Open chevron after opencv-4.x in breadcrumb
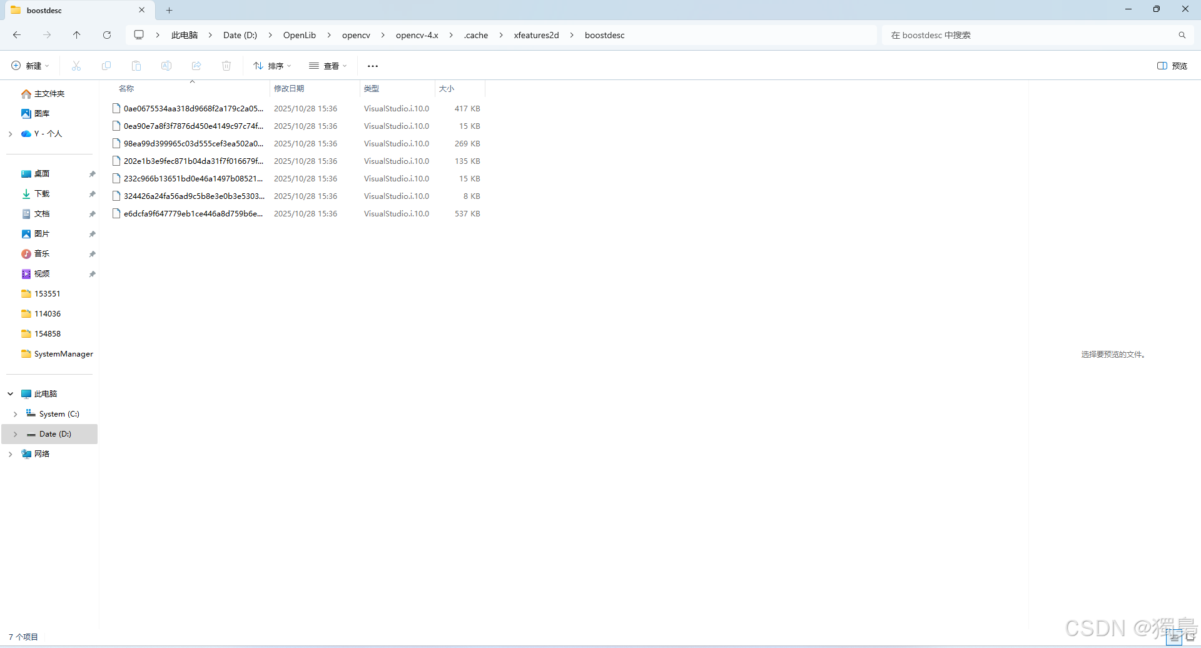 (x=451, y=35)
